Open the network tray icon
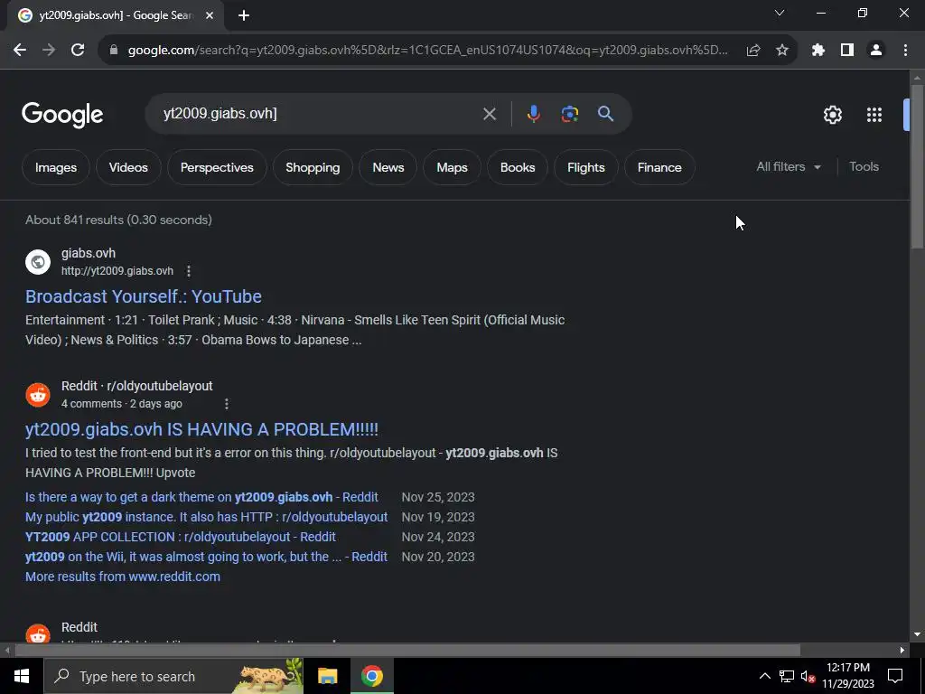Image resolution: width=925 pixels, height=694 pixels. point(787,676)
